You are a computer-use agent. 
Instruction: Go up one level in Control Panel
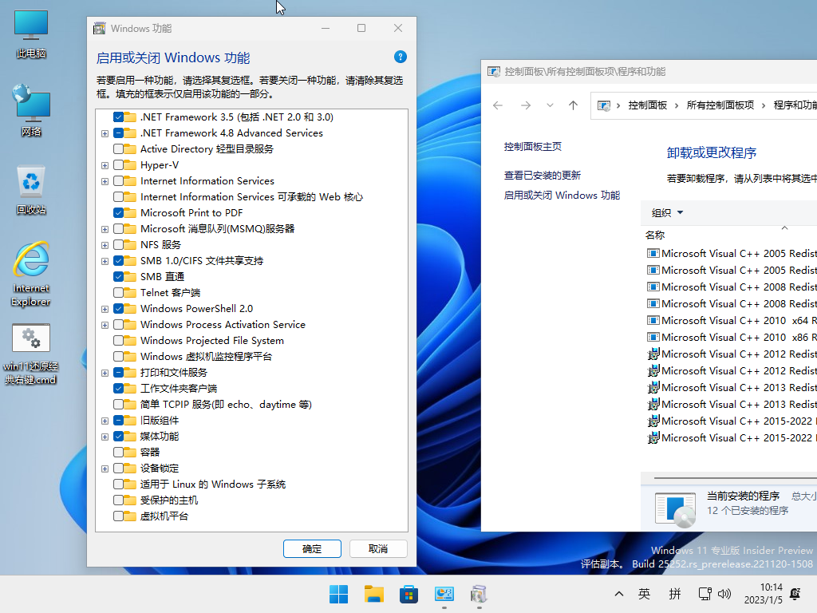573,105
